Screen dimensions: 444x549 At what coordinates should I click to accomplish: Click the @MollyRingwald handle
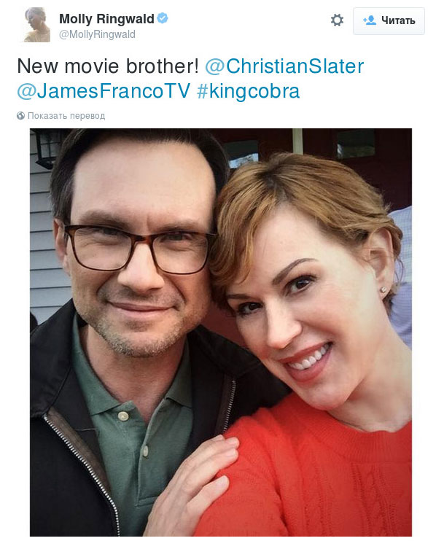[x=97, y=34]
